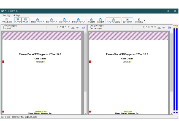The width and height of the screenshot is (179, 121).
Task: Click the highlighted April date in Destination page
Action: pyautogui.click(x=128, y=111)
